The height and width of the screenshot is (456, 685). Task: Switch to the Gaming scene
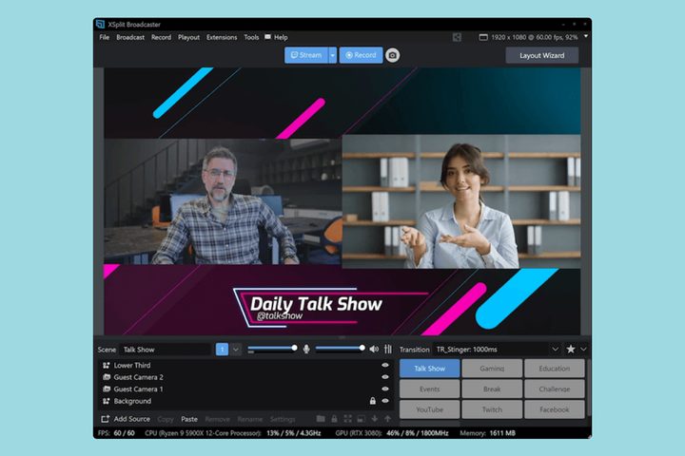(x=492, y=368)
